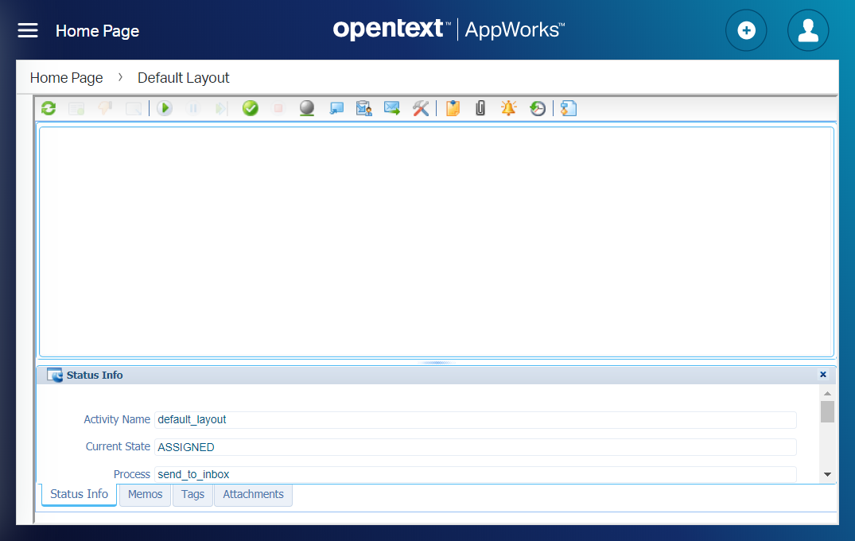Resume the task with green play icon
The width and height of the screenshot is (855, 541).
tap(165, 108)
